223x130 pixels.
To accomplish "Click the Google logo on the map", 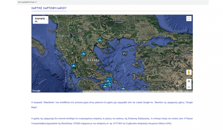I will pos(36,91).
